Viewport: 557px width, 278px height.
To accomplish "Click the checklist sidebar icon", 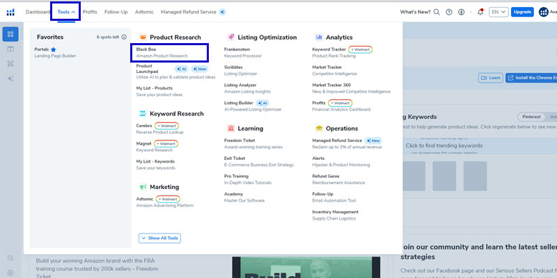I will point(10,258).
